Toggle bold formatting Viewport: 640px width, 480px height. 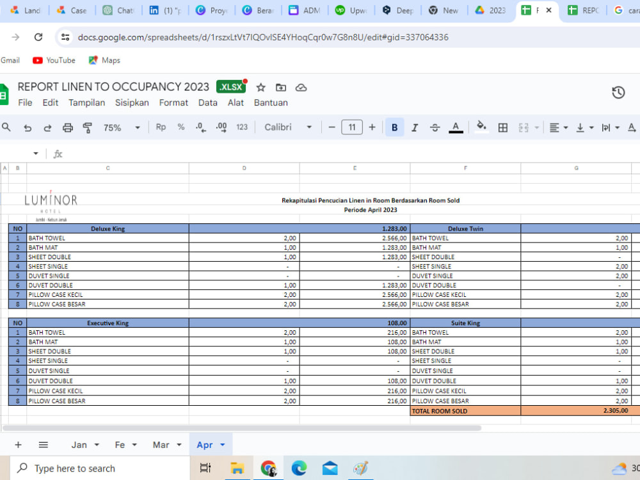[x=394, y=127]
